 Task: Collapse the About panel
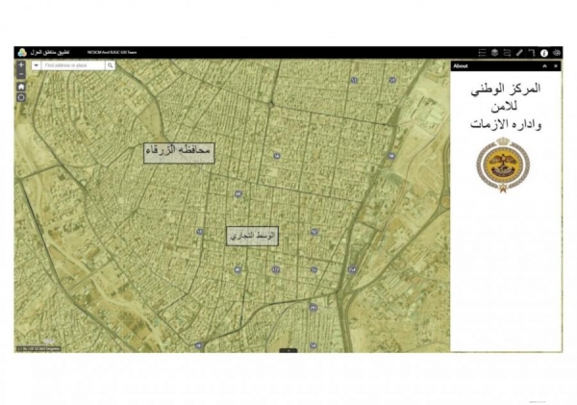pyautogui.click(x=543, y=66)
